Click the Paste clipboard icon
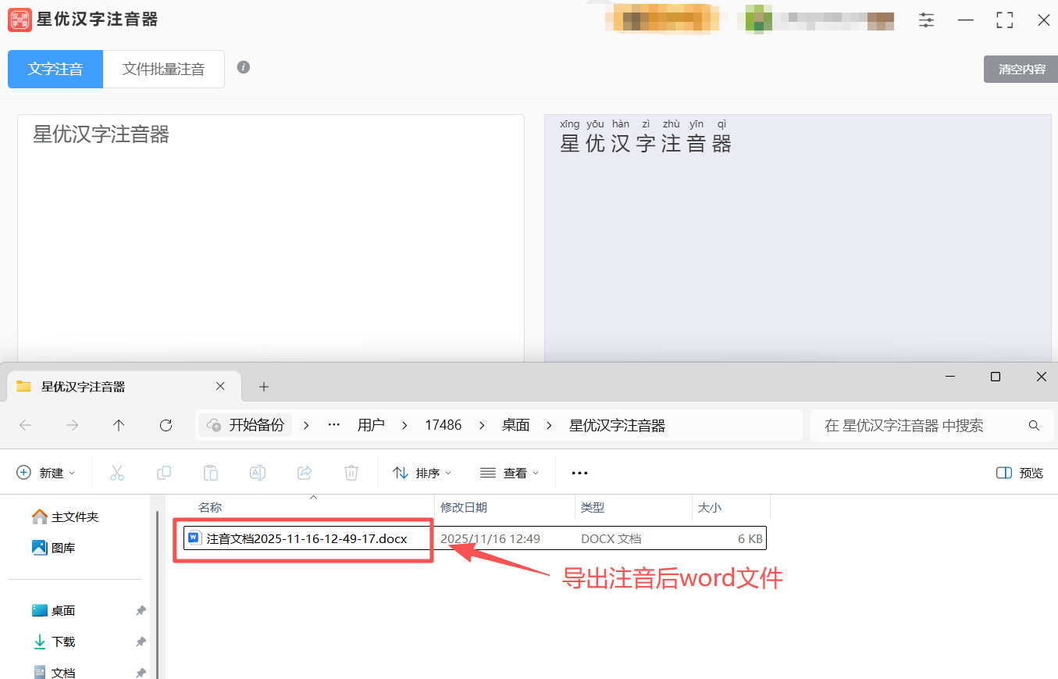This screenshot has width=1058, height=679. [211, 473]
